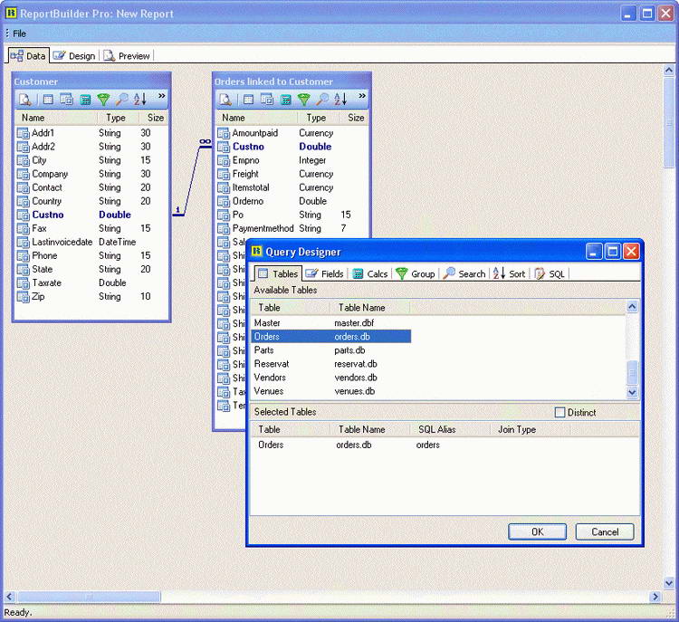The width and height of the screenshot is (679, 622).
Task: Click Tables icon in Orders panel toolbar
Action: [x=249, y=100]
